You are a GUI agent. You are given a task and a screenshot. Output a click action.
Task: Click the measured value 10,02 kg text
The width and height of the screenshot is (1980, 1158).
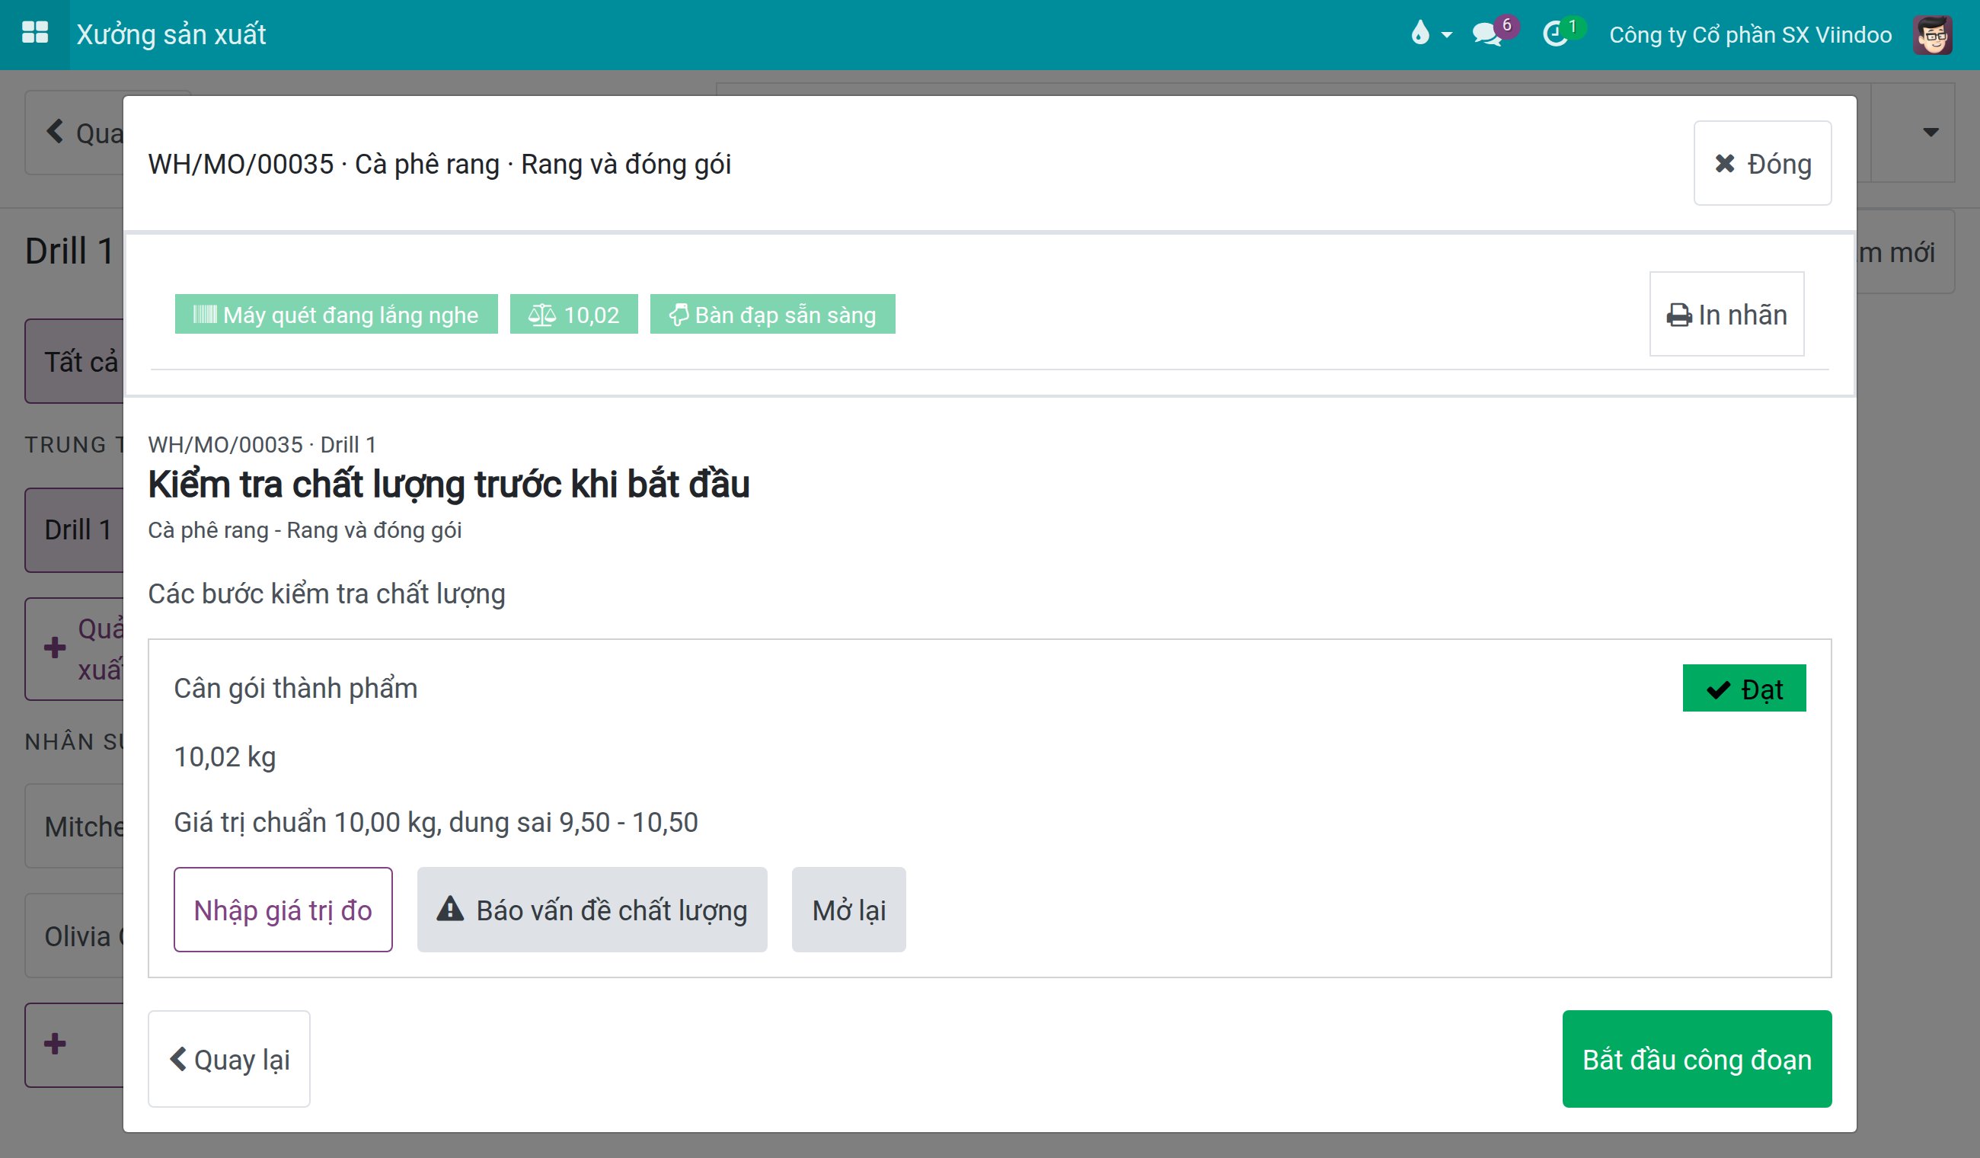pyautogui.click(x=225, y=757)
